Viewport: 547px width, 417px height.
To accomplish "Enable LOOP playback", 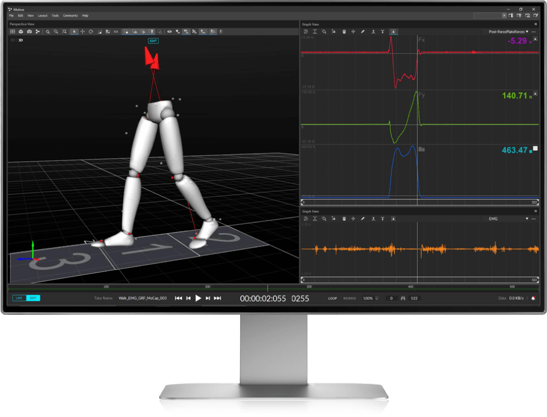I will [x=332, y=298].
